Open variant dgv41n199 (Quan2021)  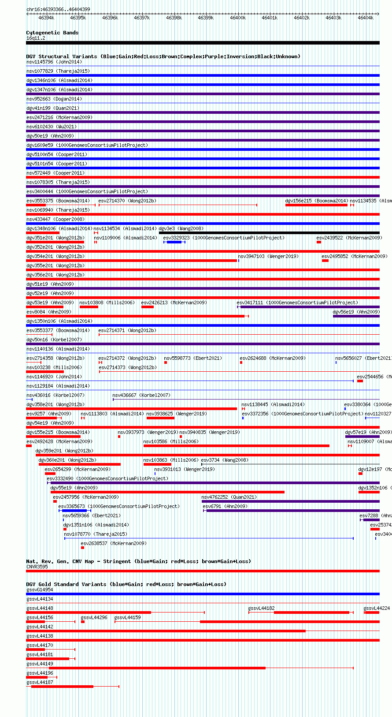(53, 108)
